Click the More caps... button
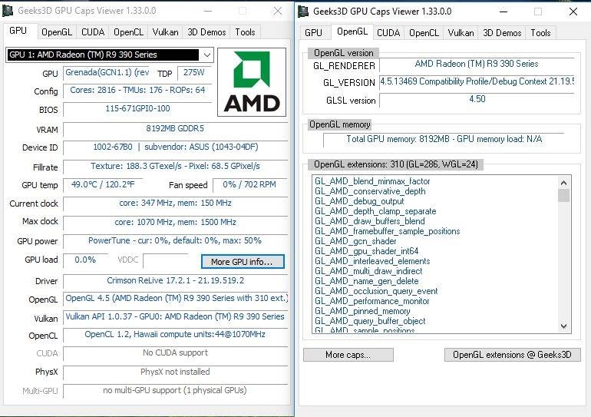The width and height of the screenshot is (591, 417). click(348, 355)
